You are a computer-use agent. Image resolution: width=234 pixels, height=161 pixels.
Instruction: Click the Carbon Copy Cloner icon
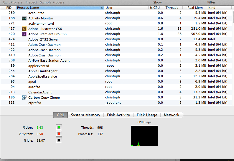tap(24, 98)
